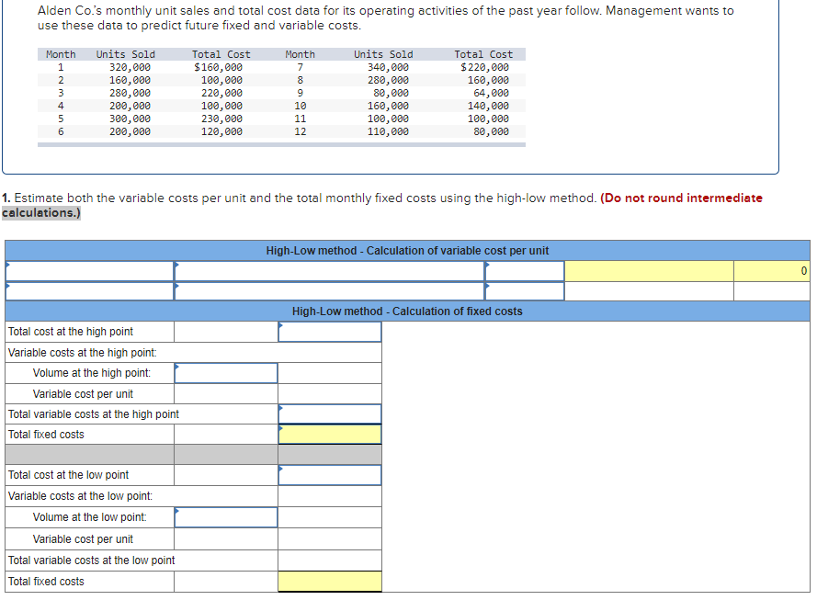Click total cost $160,000 for month 1
The height and width of the screenshot is (600, 817).
tap(219, 67)
